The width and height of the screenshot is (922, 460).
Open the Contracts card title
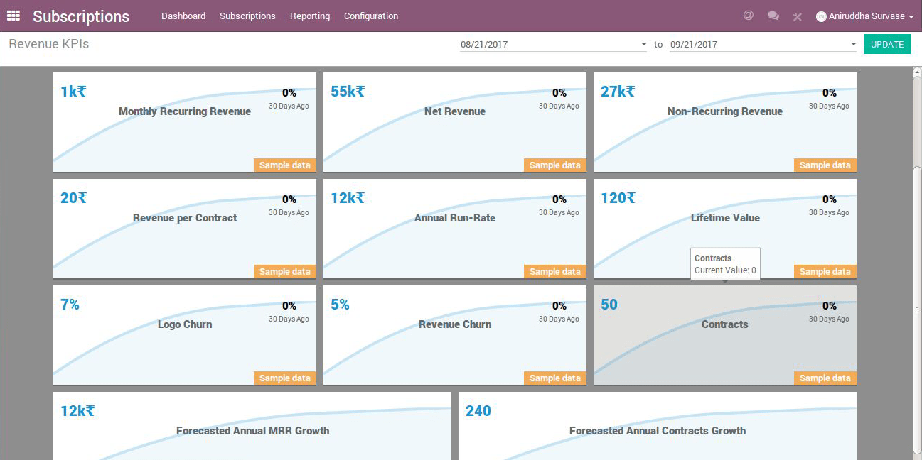pos(725,324)
